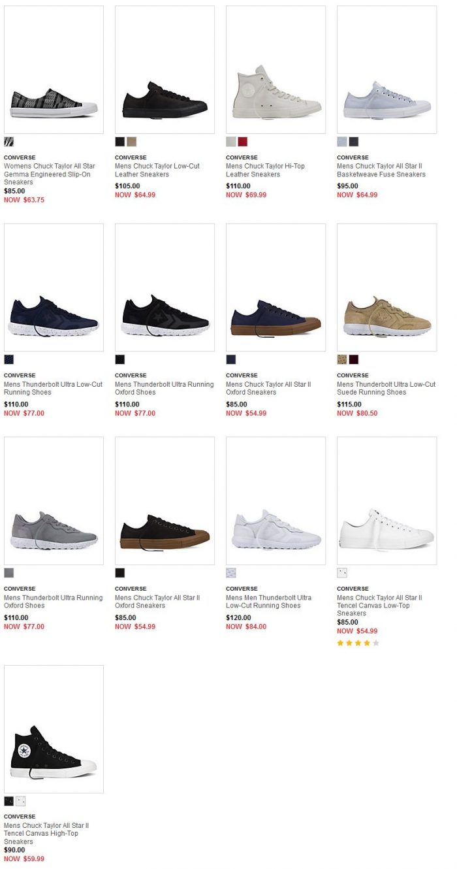Select white swatch for Tencel Canvas High-Top Sneakers
Image resolution: width=457 pixels, height=869 pixels.
(20, 801)
